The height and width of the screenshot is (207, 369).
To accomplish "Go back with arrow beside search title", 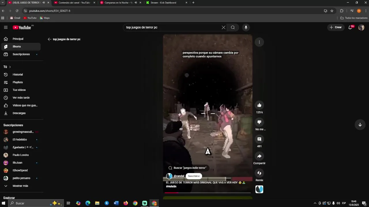I will tap(50, 39).
